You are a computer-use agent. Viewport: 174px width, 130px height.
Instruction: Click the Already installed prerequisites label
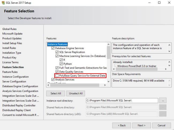(123, 62)
